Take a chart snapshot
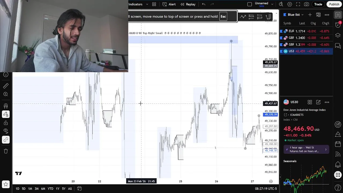 (307, 4)
